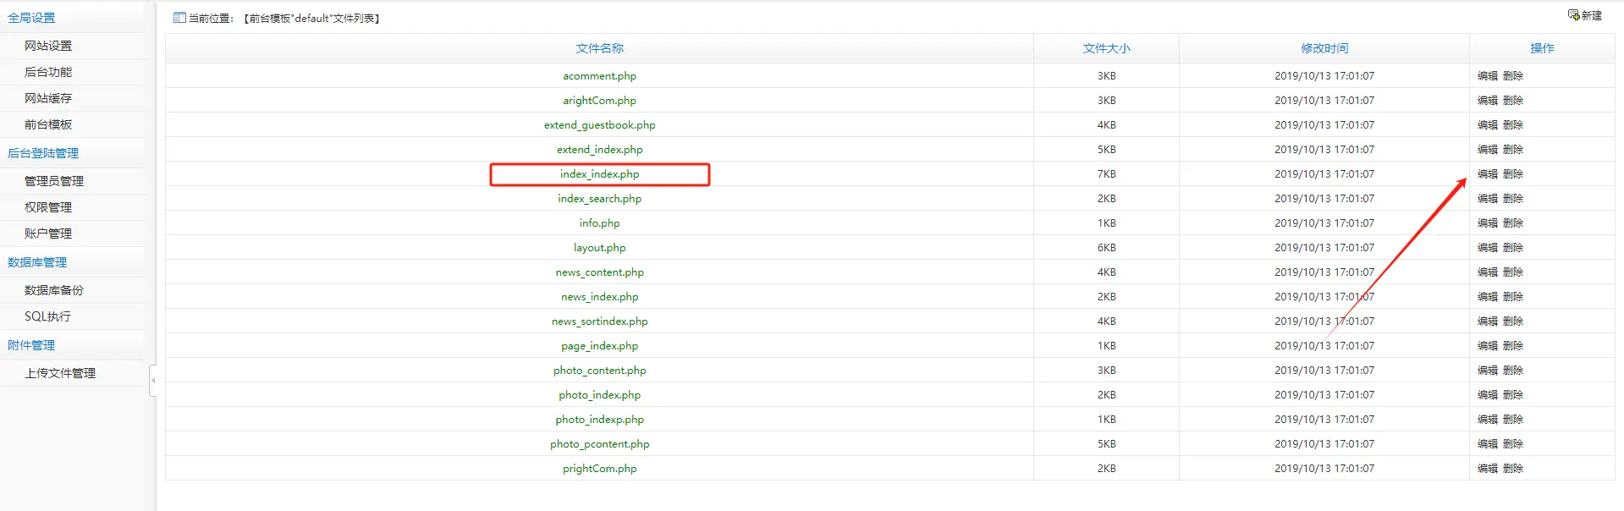Click the sidebar collapse handle
The height and width of the screenshot is (511, 1624).
pos(153,381)
